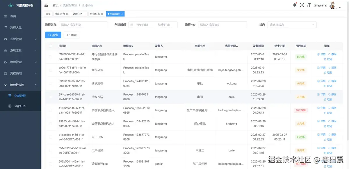Open 流程大盘 in the sidebar
Image resolution: width=349 pixels, height=169 pixels.
[20, 27]
